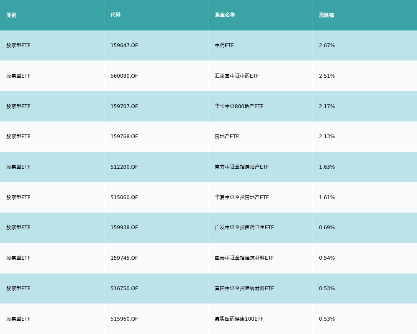Click fund name 嘉实医药健康100ETF

tap(239, 319)
